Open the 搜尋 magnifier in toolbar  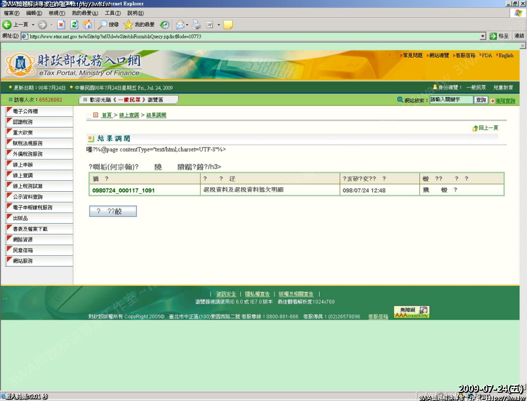103,25
